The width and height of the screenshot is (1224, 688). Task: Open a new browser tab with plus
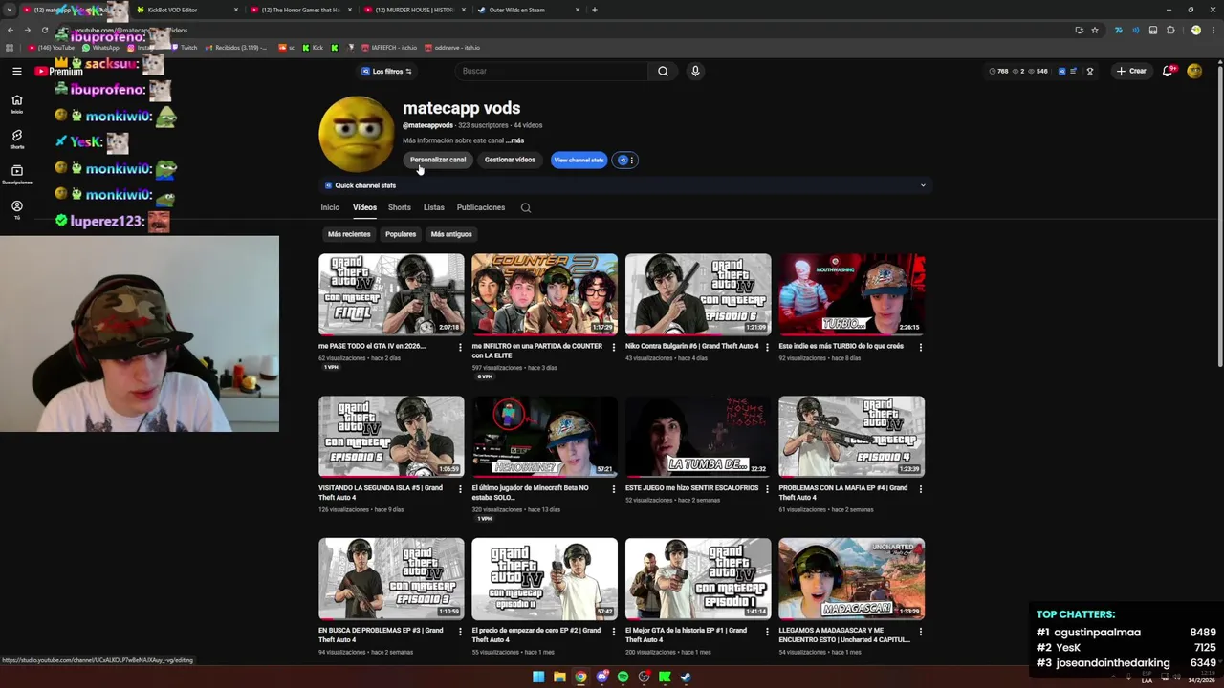[x=595, y=10]
